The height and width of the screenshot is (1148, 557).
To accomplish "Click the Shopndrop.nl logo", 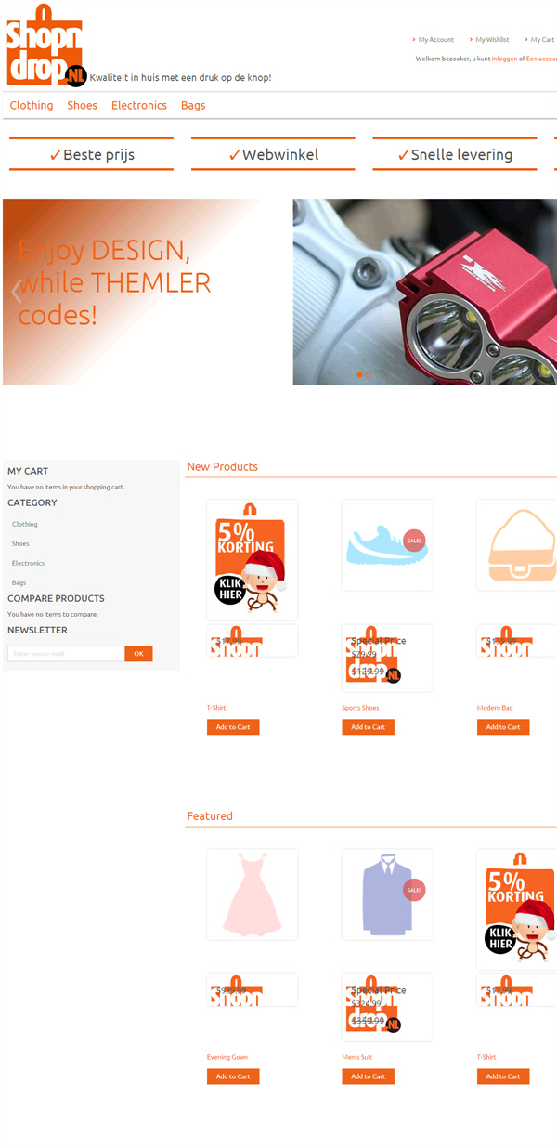I will point(46,45).
